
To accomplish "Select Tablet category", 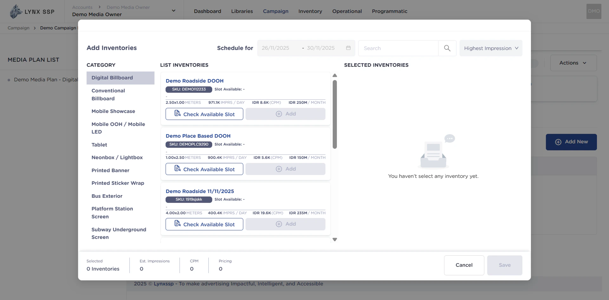I will (x=121, y=145).
